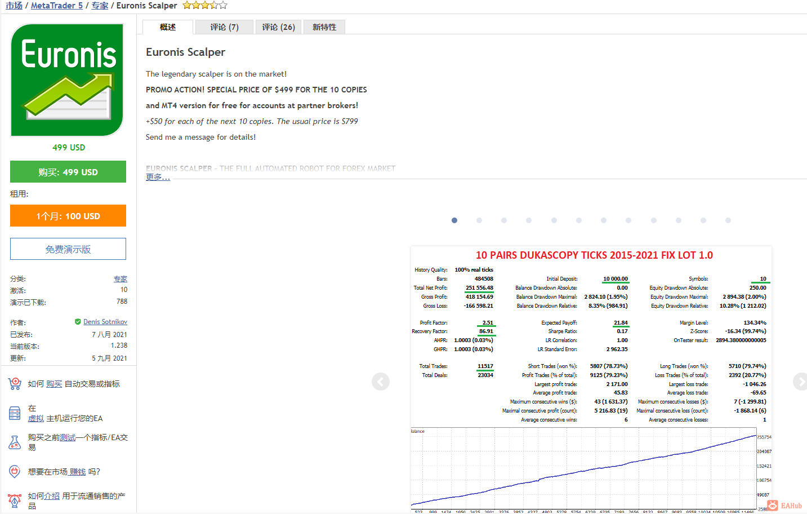807x514 pixels.
Task: Buy the product with 购买: 499 USD button
Action: tap(68, 172)
